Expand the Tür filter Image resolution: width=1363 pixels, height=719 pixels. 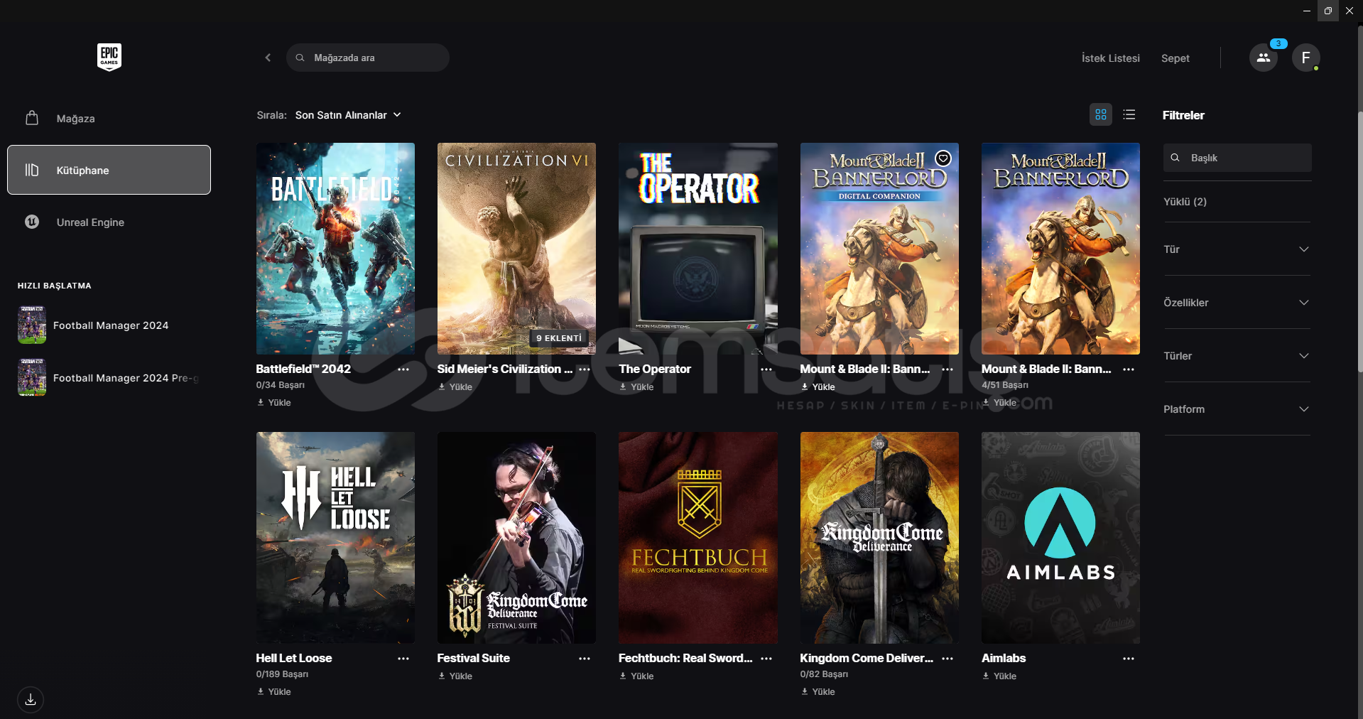[1237, 249]
